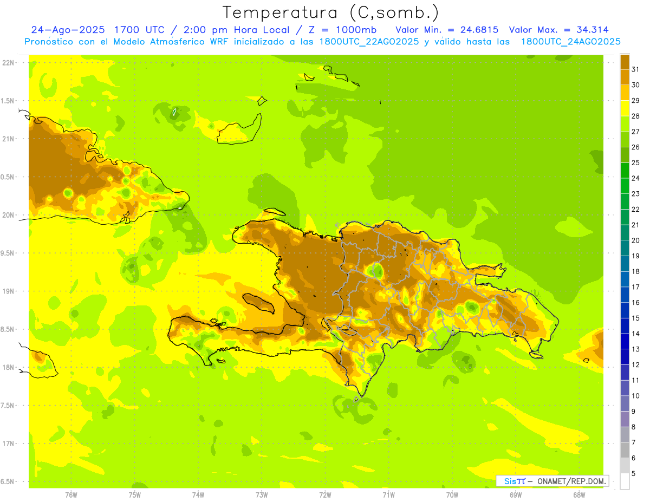Click the '29' value on colorbar legend

tap(635, 101)
